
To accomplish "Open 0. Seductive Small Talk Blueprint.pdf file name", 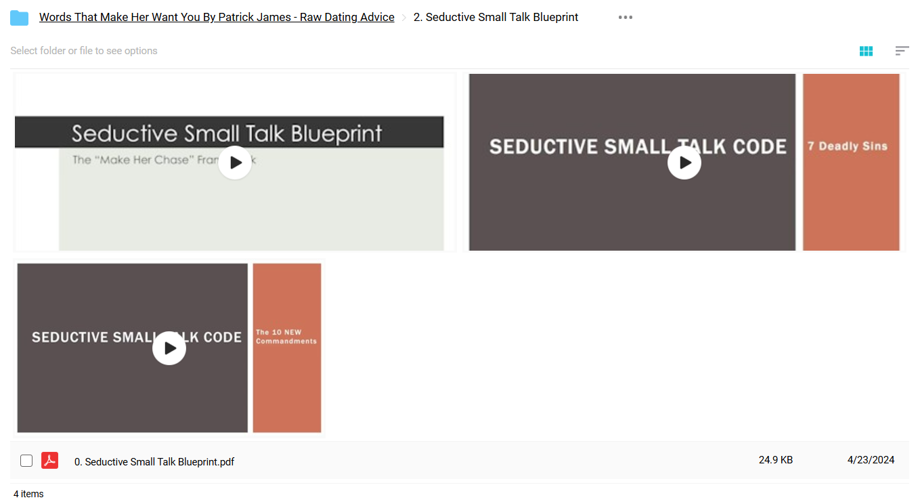I will 154,462.
